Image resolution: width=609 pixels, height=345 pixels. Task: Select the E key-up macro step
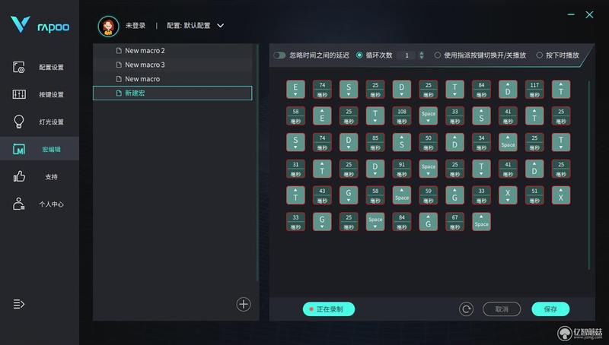click(322, 116)
